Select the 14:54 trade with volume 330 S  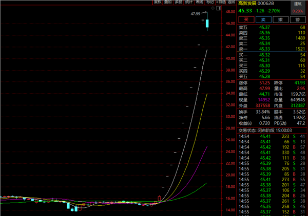272,153
